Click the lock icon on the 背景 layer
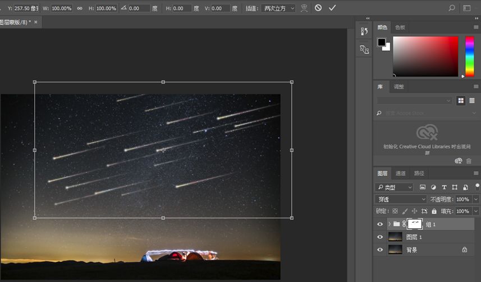Image resolution: width=481 pixels, height=282 pixels. coord(465,250)
